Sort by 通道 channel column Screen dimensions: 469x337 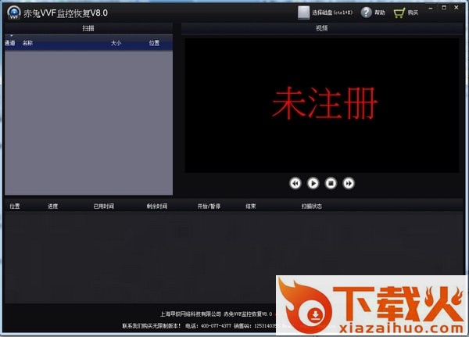pyautogui.click(x=10, y=43)
